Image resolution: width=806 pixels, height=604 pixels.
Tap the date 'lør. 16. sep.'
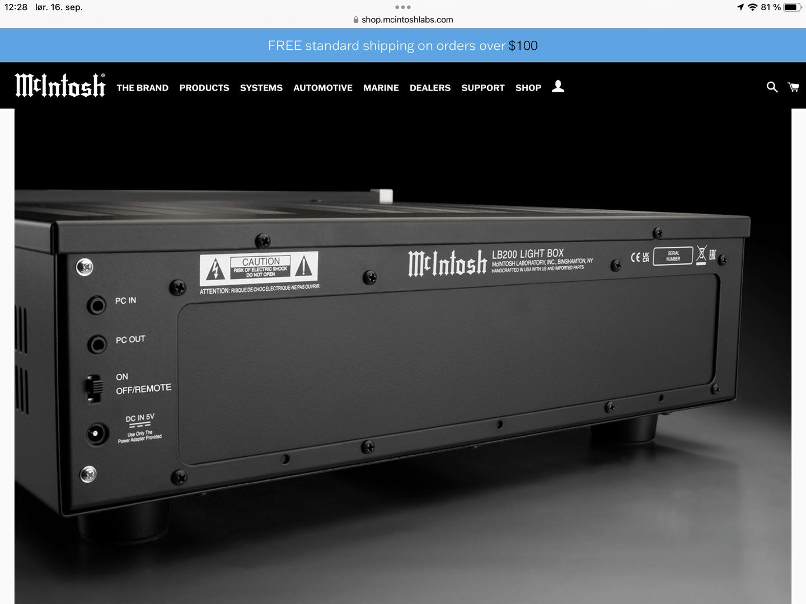coord(59,7)
